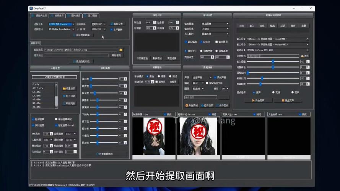Toggle the 智能遮罩(Beta) checkbox
This screenshot has width=340, height=191.
point(56,125)
